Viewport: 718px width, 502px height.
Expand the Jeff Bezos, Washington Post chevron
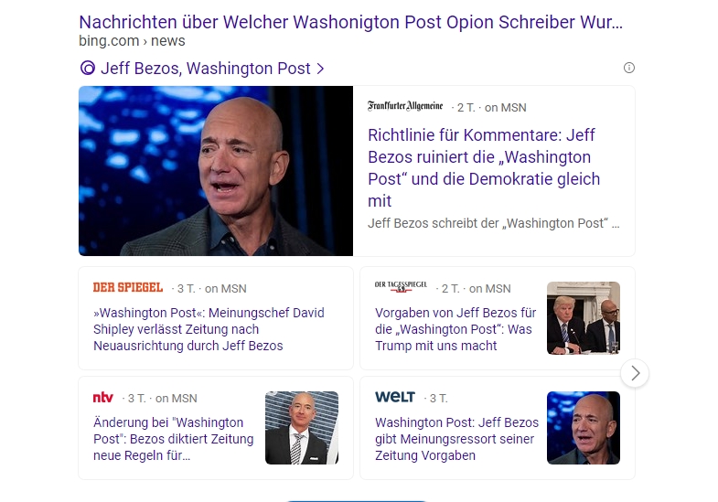pyautogui.click(x=320, y=69)
